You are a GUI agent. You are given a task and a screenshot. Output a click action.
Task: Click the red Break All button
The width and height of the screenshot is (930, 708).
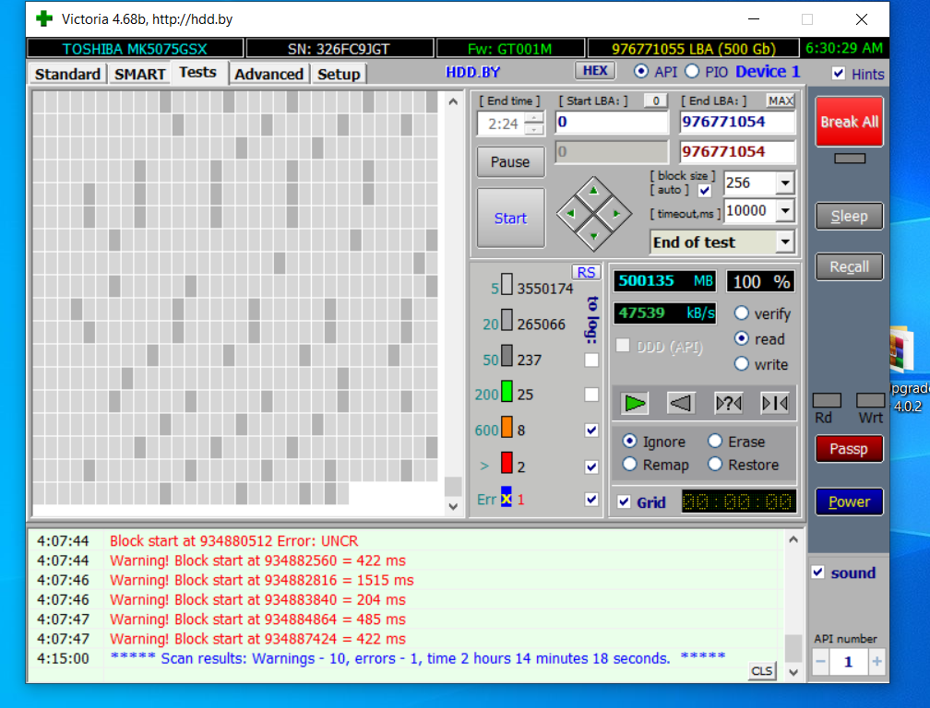[x=850, y=122]
